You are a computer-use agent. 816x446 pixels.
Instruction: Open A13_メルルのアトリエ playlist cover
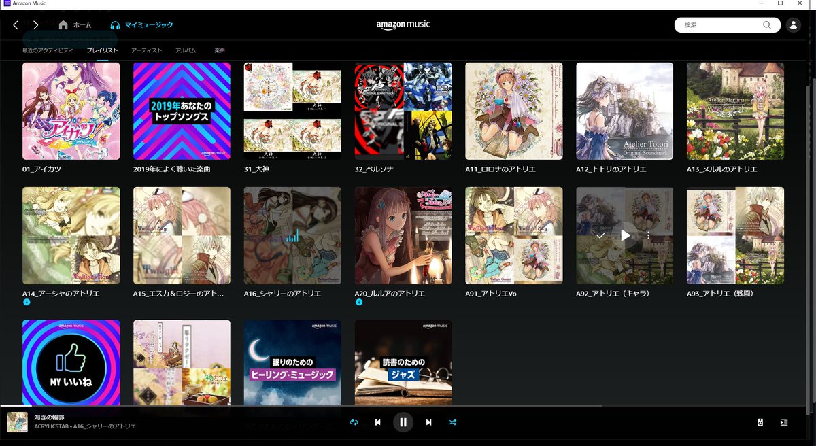pos(735,111)
